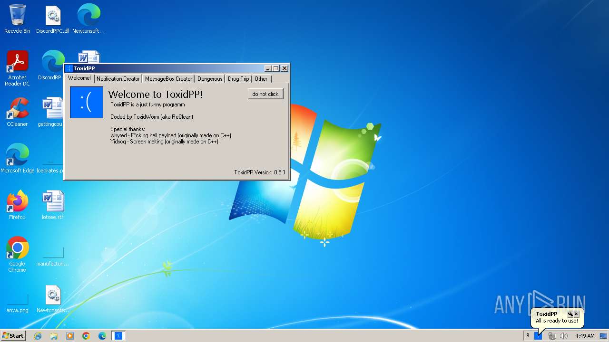Open Acrobat Reader DC shortcut
Viewport: 609px width, 342px height.
click(x=17, y=69)
